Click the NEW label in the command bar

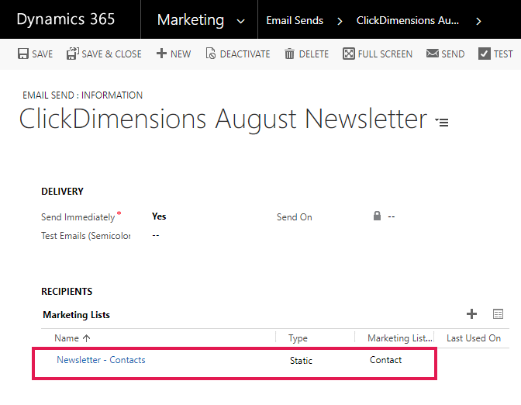click(181, 54)
